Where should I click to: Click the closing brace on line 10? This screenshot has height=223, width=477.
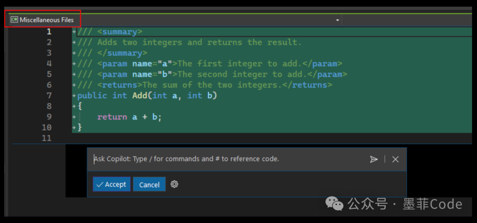point(79,127)
